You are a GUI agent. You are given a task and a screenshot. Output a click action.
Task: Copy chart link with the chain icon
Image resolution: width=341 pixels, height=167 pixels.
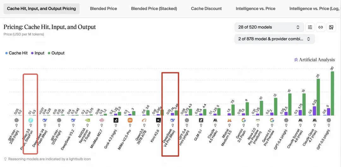(x=320, y=27)
